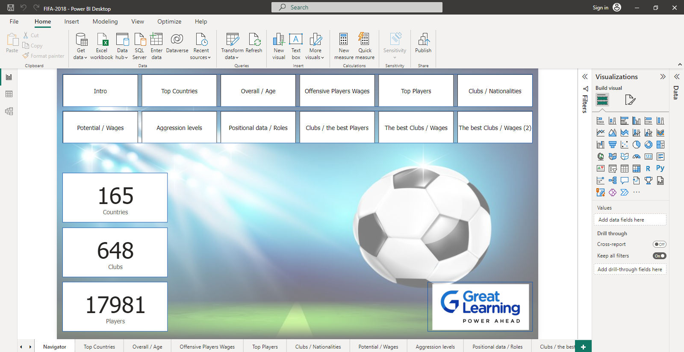
Task: Collapse the Visualizations pane
Action: (663, 77)
